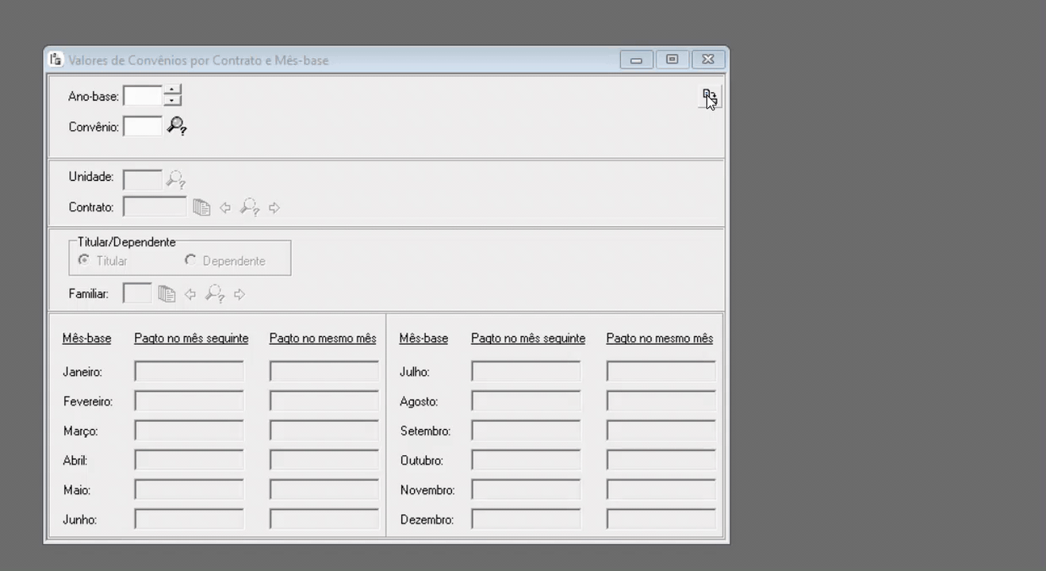The width and height of the screenshot is (1046, 571).
Task: Click the record transfer icon at top right
Action: (710, 94)
